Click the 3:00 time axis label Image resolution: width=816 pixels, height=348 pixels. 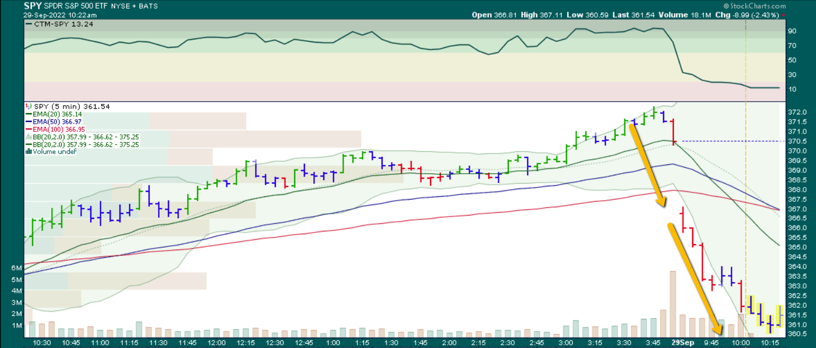click(566, 342)
